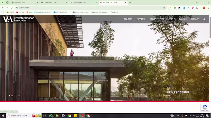Click the browser forward arrow
The width and height of the screenshot is (211, 118).
point(7,8)
